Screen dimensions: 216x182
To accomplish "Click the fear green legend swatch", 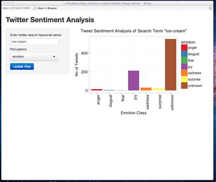I will click(x=184, y=61).
